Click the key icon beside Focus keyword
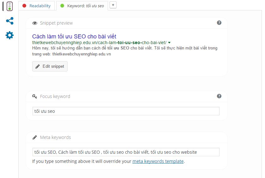This screenshot has width=265, height=178. (35, 96)
